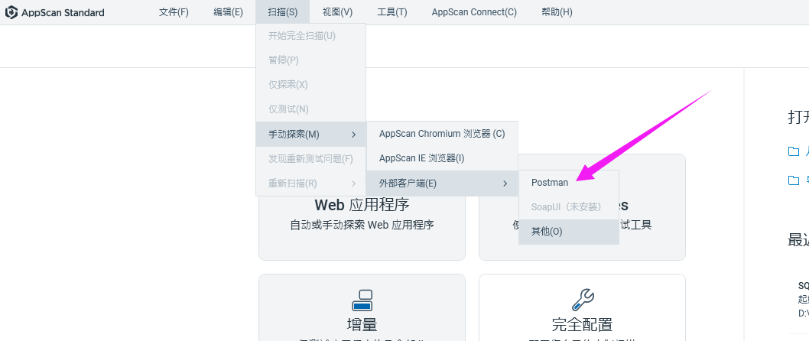This screenshot has height=341, width=809.
Task: Choose AppScan IE 浏览器(I) menu entry
Action: (421, 158)
